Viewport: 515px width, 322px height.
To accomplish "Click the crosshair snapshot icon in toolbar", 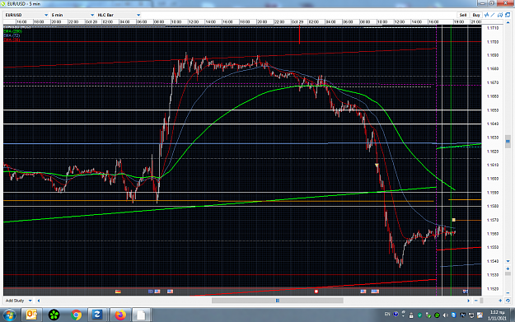I will click(500, 15).
